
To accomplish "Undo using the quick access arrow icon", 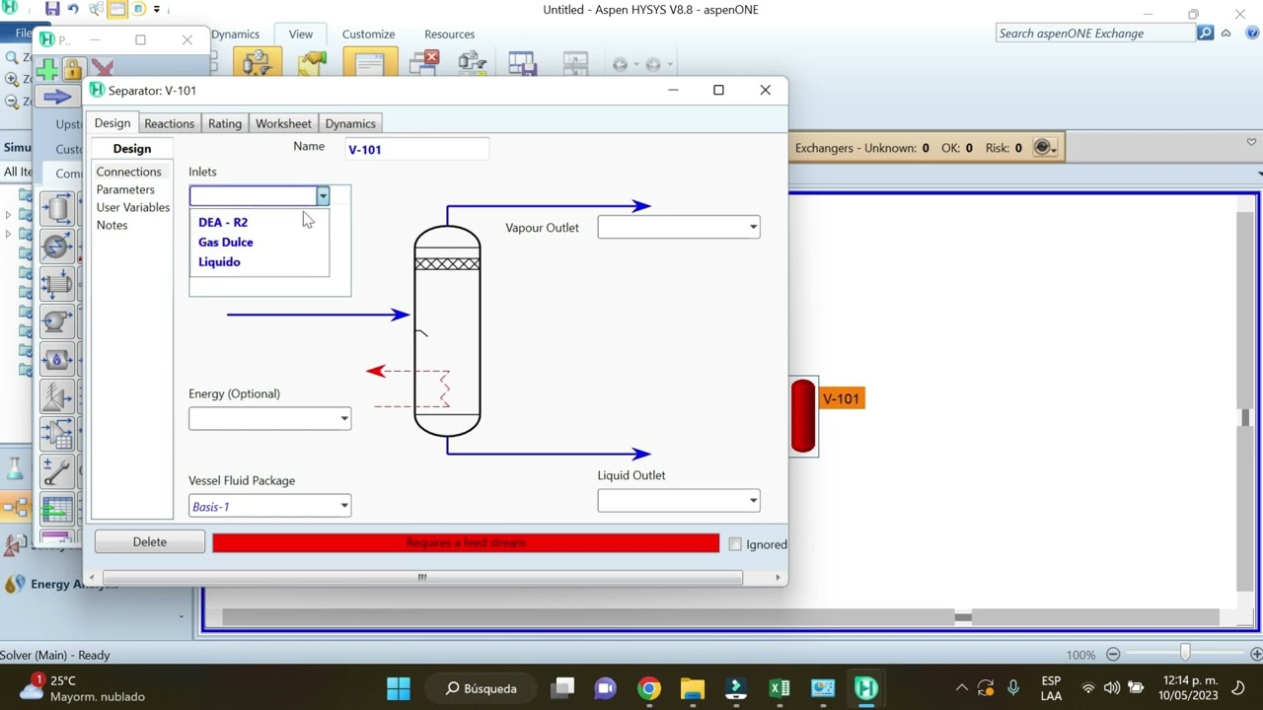I will coord(74,10).
